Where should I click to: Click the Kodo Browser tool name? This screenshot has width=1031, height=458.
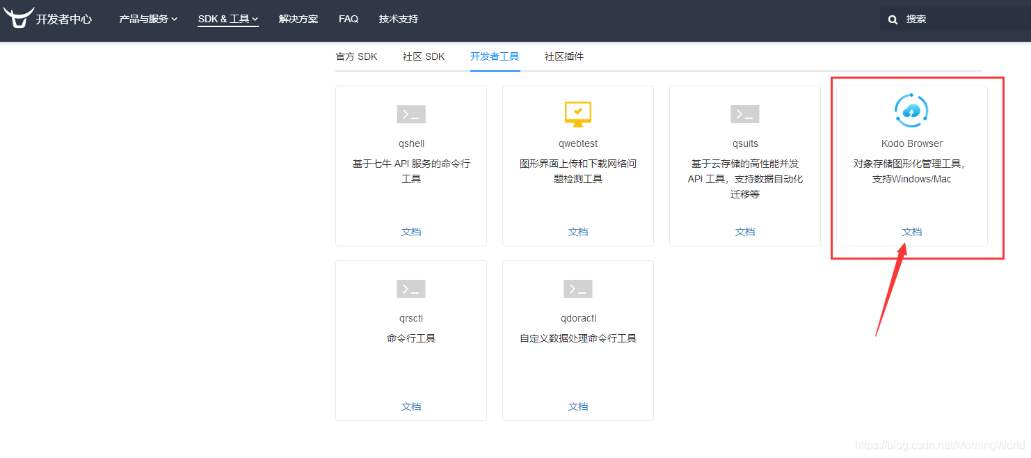tap(912, 143)
